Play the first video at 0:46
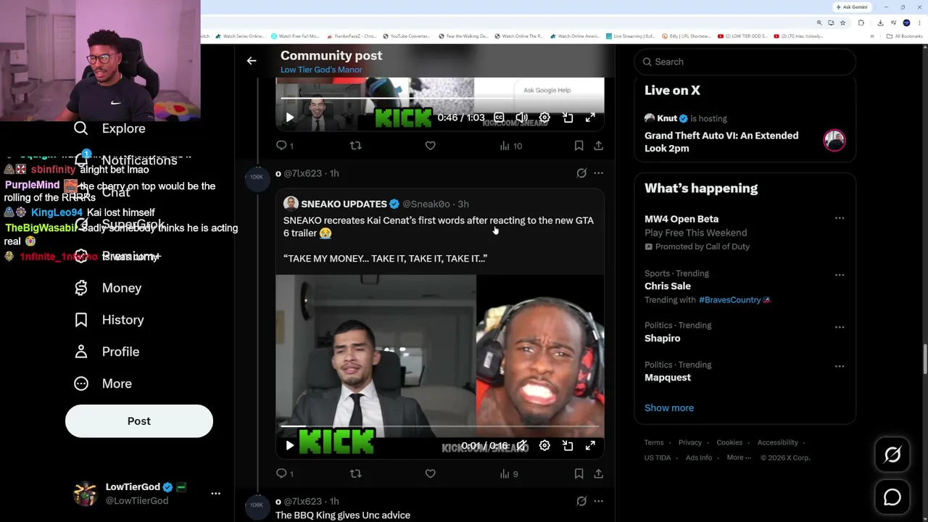This screenshot has height=522, width=928. click(x=289, y=117)
